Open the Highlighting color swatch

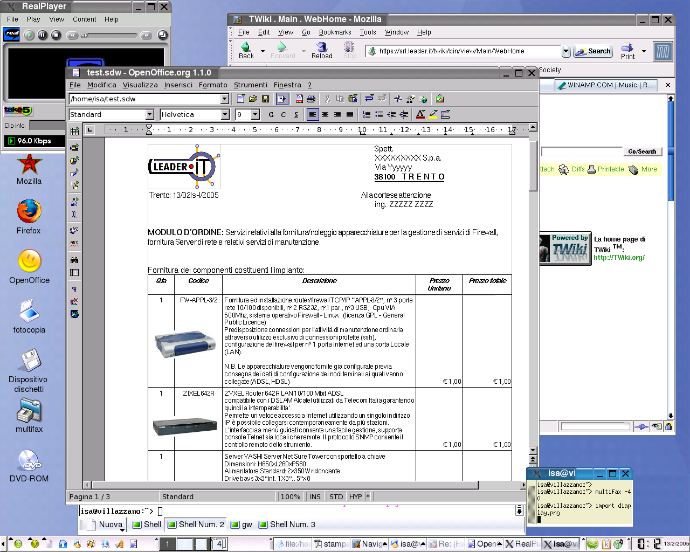433,114
